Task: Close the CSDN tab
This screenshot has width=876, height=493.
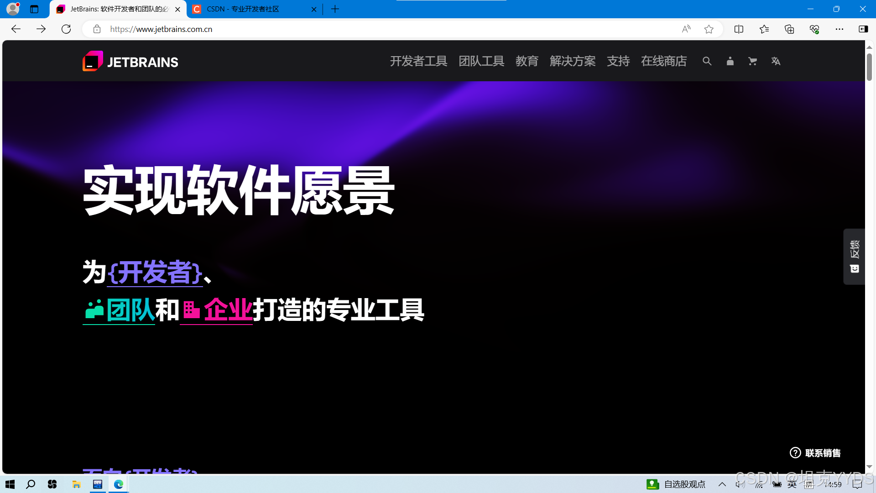Action: pyautogui.click(x=314, y=9)
